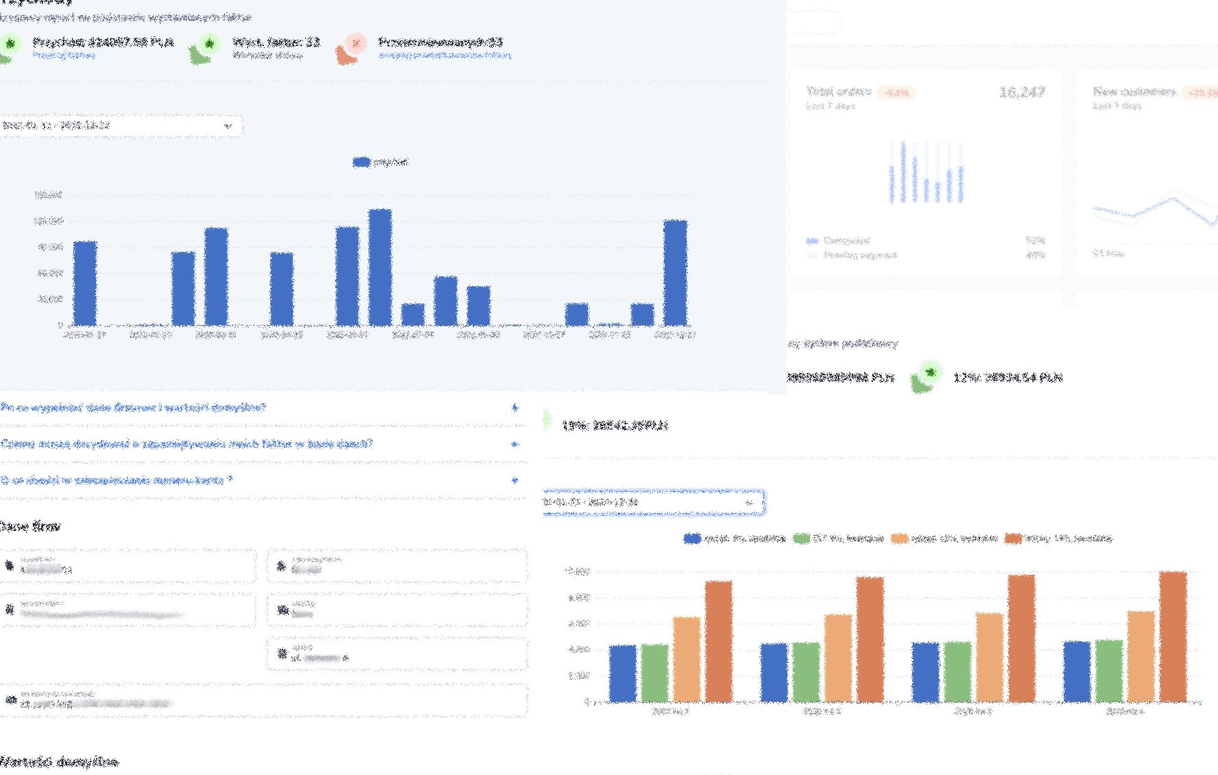Click the icon in the bottom full-width company field
Screen dimensions: 1218x775
11,700
